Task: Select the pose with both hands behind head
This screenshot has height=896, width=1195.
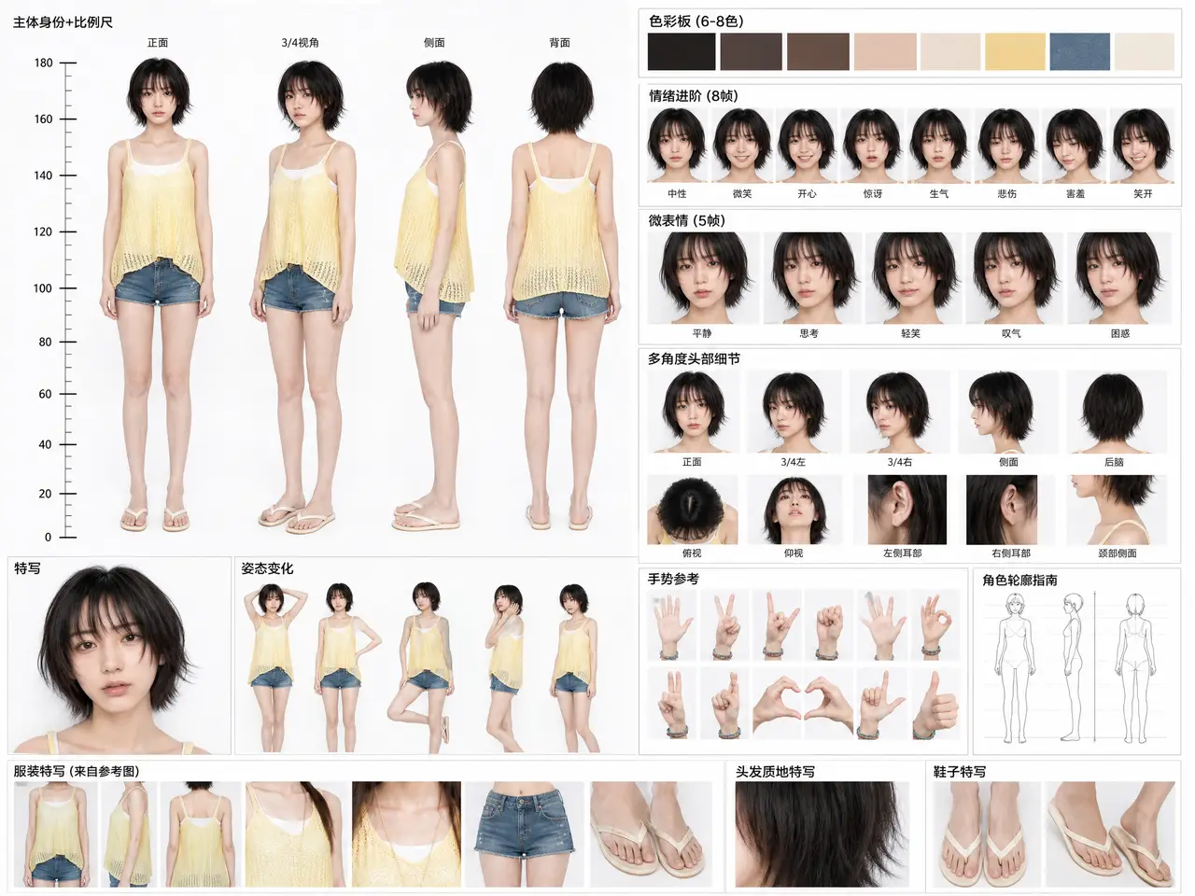Action: 271,665
